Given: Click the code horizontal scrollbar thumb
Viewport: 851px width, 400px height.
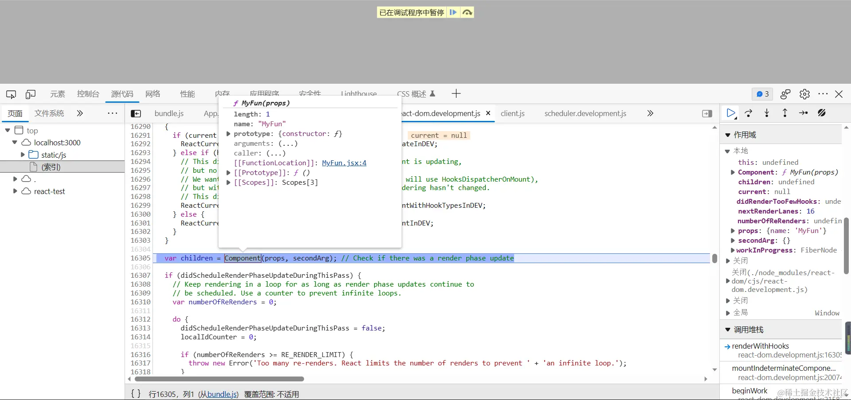Looking at the screenshot, I should 219,379.
